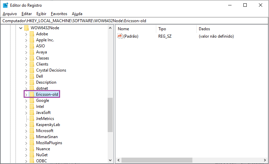
Task: Expand the Ericsson-old key
Action: pyautogui.click(x=26, y=95)
